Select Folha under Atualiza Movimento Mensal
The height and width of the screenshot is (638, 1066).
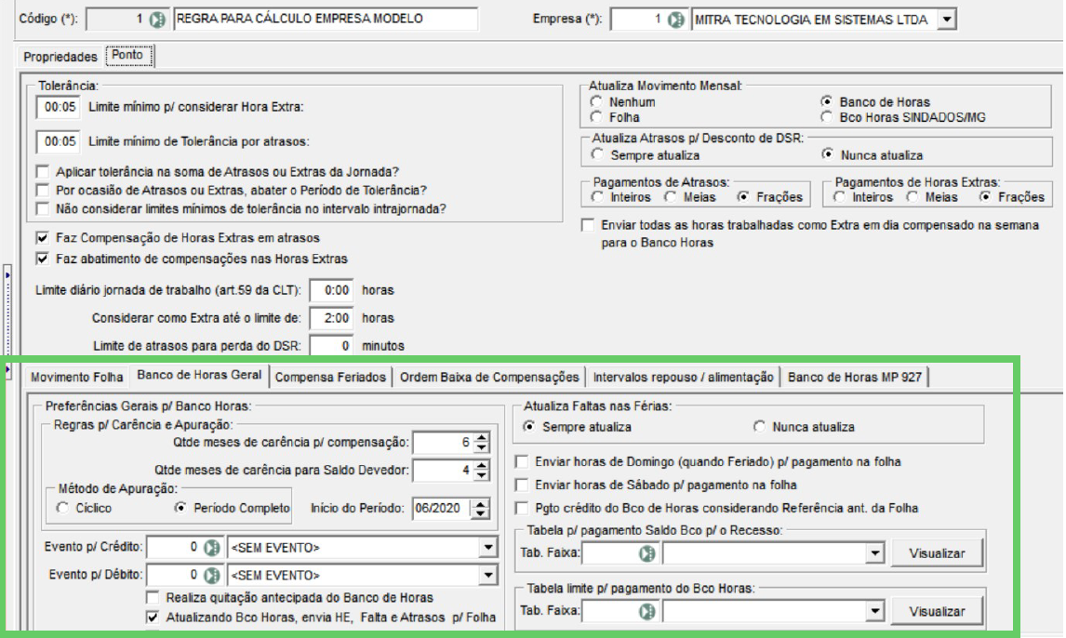[597, 117]
